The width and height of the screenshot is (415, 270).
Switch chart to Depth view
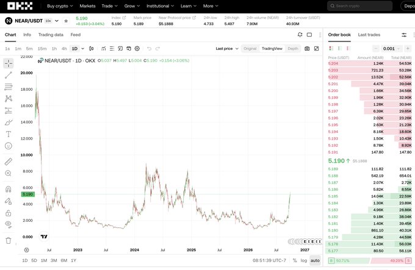293,49
